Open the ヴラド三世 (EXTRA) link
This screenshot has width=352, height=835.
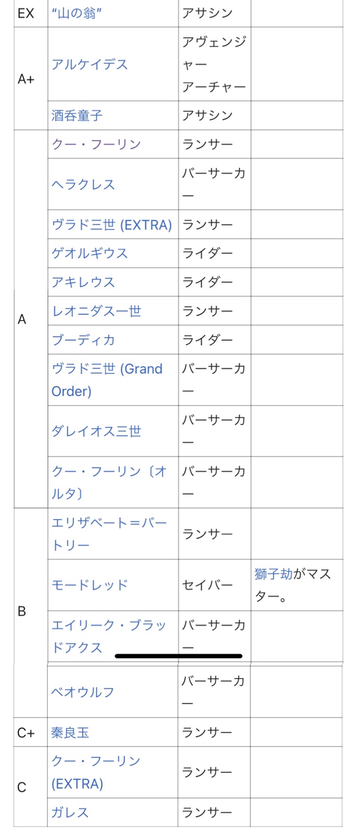tap(112, 225)
